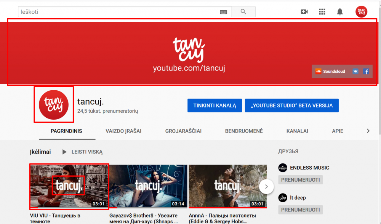Select the PAGRINDINIS tab
The height and width of the screenshot is (224, 381).
coord(66,131)
